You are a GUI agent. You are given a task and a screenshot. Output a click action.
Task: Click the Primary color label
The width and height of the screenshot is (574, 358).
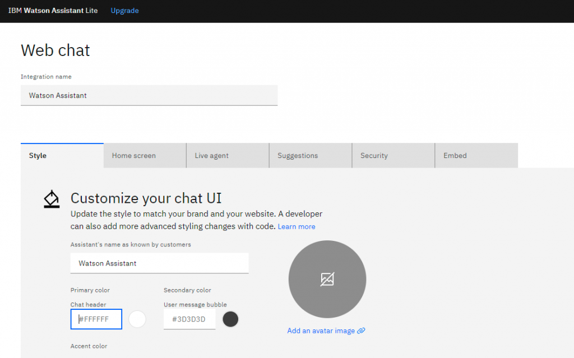[90, 290]
